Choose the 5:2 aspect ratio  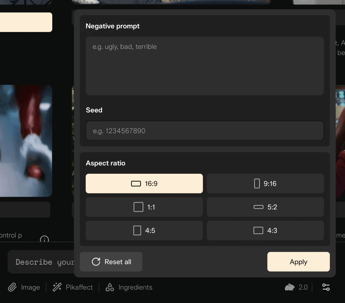[265, 207]
